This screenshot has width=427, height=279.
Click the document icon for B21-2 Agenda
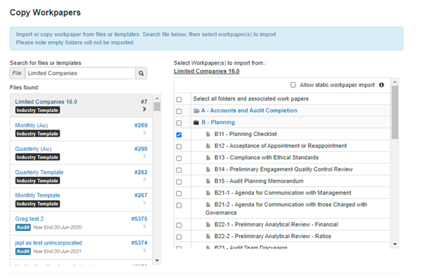point(209,205)
